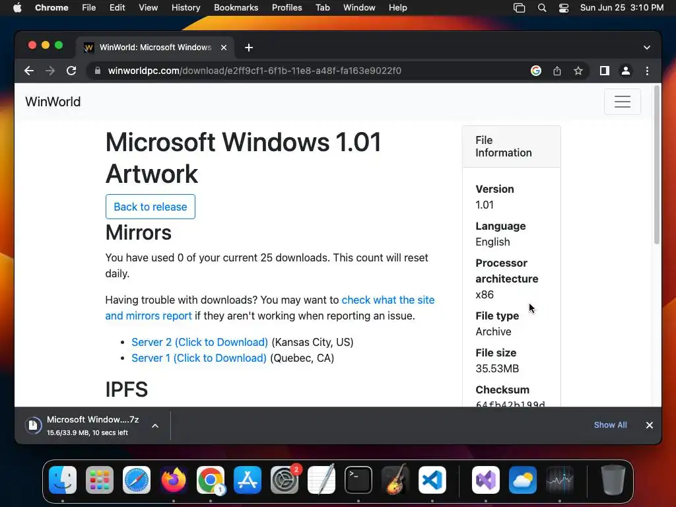This screenshot has height=507, width=676.
Task: Open the Chrome app menu
Action: [51, 8]
